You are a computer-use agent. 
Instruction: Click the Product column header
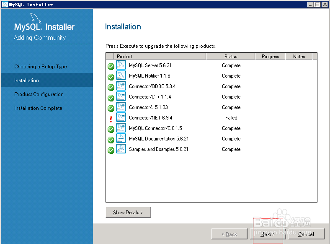(160, 57)
